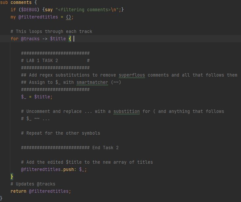Click the highlighted closing brace of the for loop
Screen dimensions: 241x202
pos(12,177)
